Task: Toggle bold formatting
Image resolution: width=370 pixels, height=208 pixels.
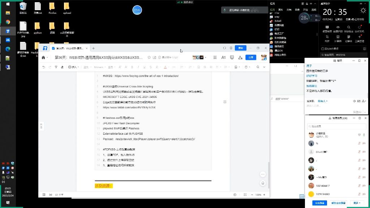Action: pyautogui.click(x=132, y=67)
